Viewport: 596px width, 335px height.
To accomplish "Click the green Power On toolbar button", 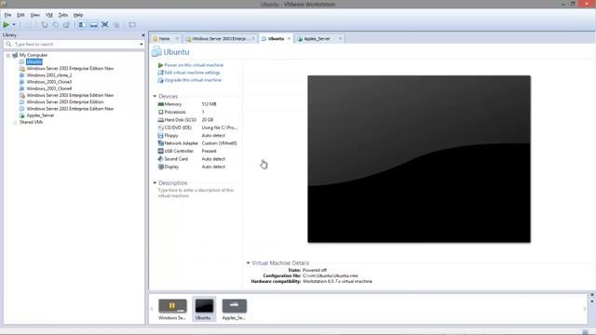I will coord(7,25).
